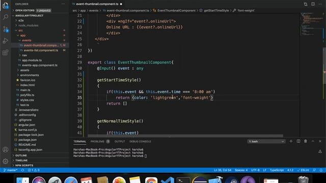This screenshot has width=326, height=183.
Task: Click EventThumbnailComponent in the breadcrumb
Action: pos(176,10)
